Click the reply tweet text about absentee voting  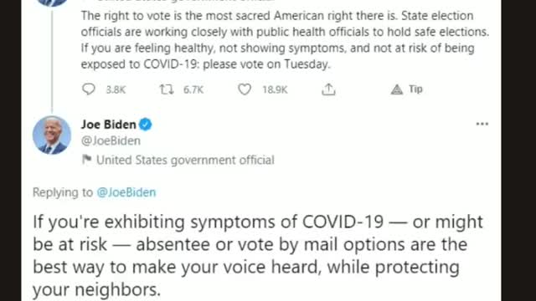point(258,255)
